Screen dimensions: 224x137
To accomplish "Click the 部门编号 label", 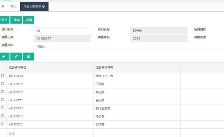I will (x=7, y=29).
